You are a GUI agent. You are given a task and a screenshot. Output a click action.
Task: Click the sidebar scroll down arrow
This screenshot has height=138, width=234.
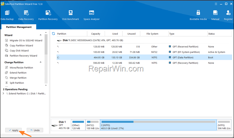pyautogui.click(x=46, y=85)
